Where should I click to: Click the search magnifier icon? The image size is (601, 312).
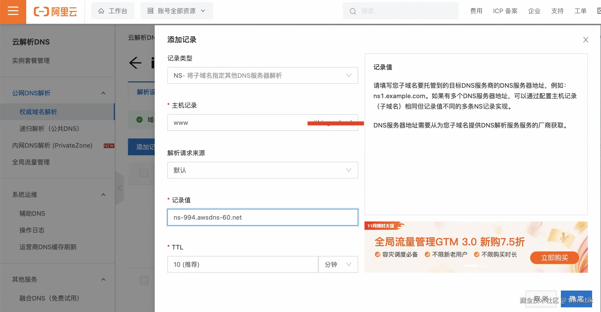352,11
